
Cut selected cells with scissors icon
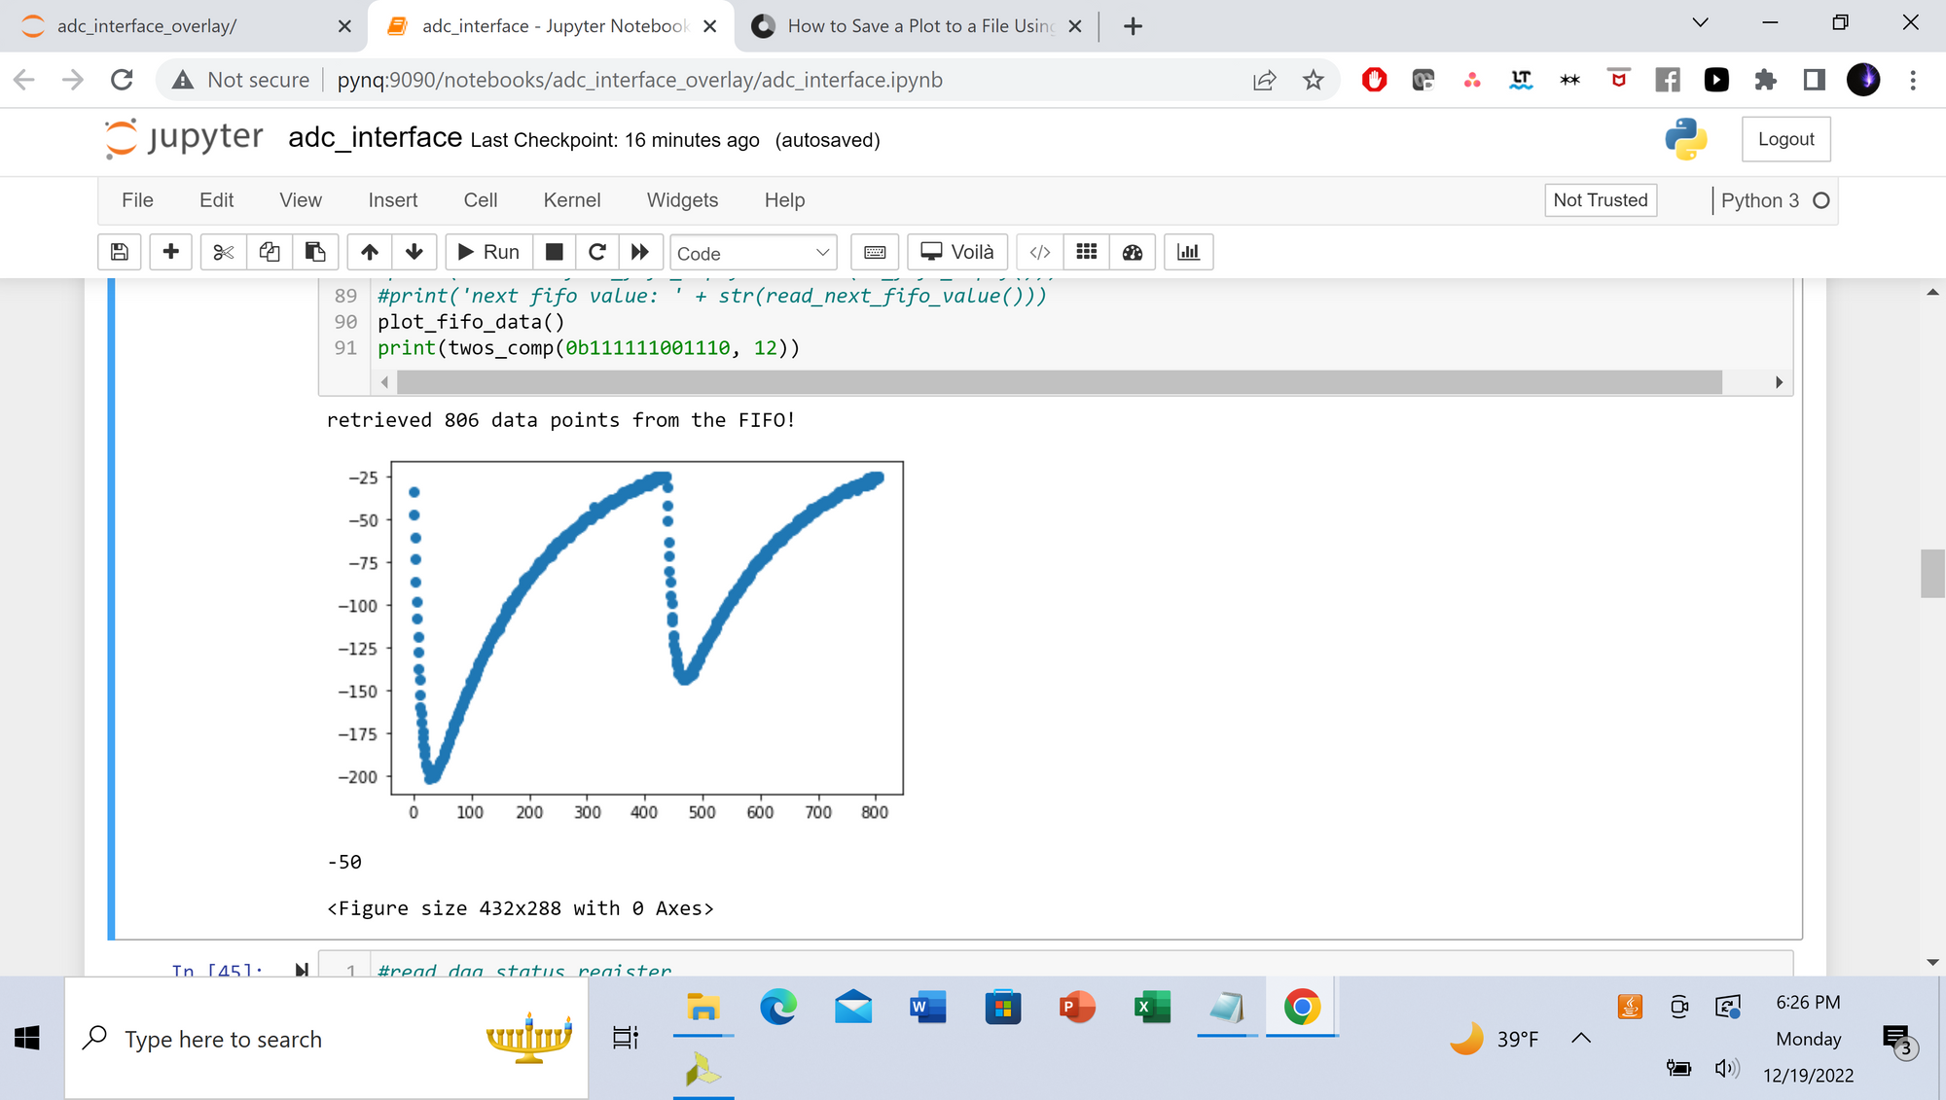223,252
